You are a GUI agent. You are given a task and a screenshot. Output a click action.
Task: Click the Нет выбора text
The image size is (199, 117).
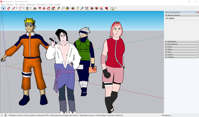(x=170, y=18)
